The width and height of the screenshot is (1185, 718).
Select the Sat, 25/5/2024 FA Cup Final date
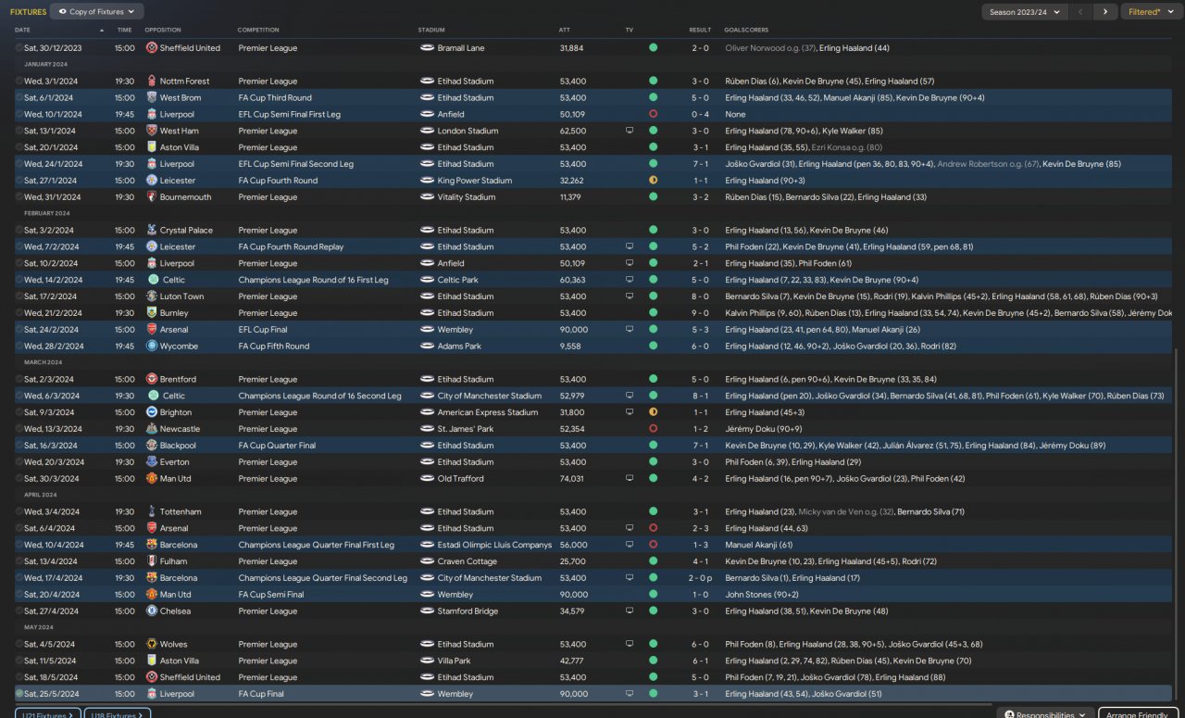[x=52, y=694]
